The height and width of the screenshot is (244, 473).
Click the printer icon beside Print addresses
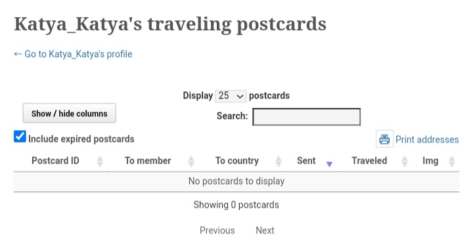click(384, 139)
